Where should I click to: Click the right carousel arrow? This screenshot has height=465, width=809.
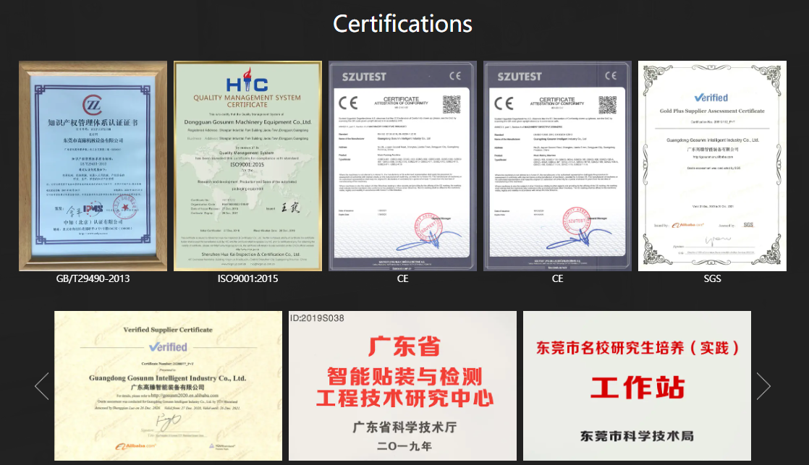click(763, 386)
